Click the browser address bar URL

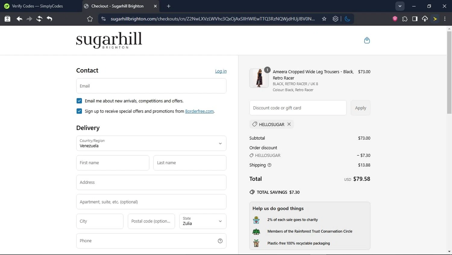[x=212, y=19]
